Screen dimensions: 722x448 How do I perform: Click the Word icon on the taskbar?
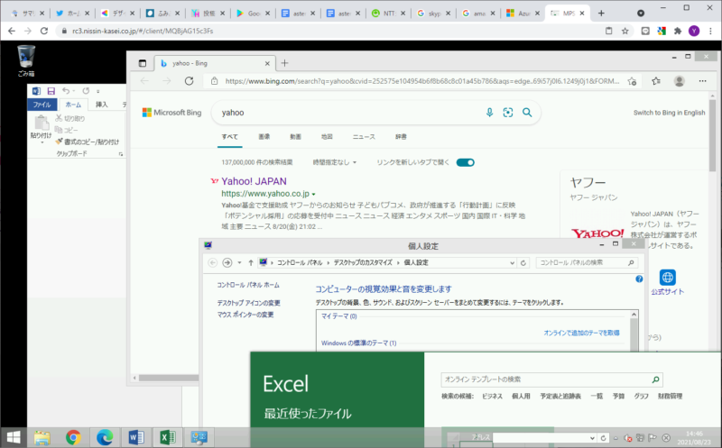(136, 437)
